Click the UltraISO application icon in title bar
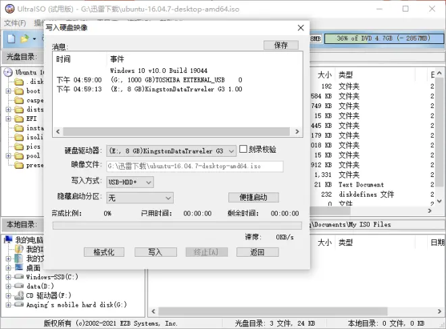The width and height of the screenshot is (446, 329). click(9, 9)
